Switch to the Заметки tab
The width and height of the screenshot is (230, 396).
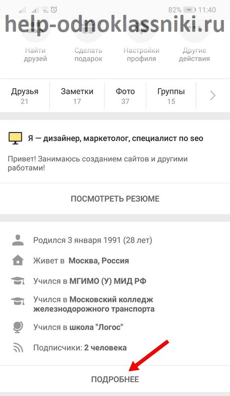(77, 96)
